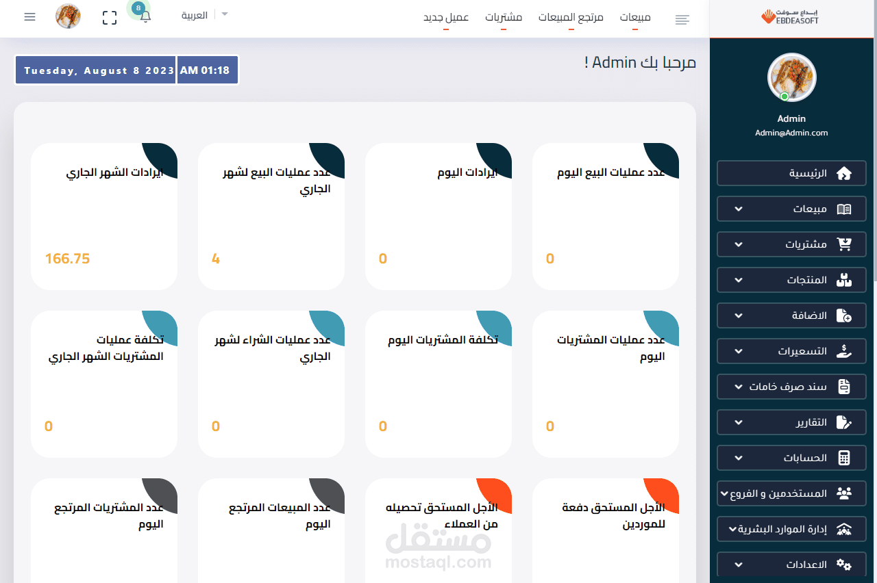Open عدد المشتريات المرتجع اليوم card
This screenshot has height=583, width=877.
tap(104, 530)
